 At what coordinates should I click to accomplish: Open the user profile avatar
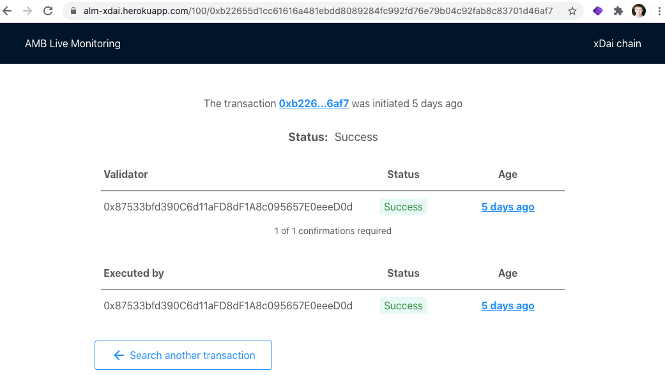click(639, 11)
